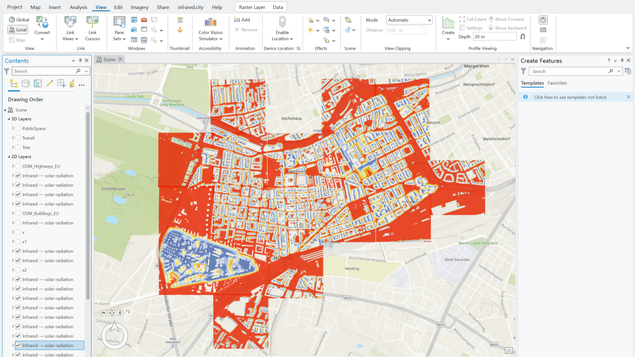Click the camera icon in the Navigation group
This screenshot has height=357, width=635.
(x=543, y=30)
